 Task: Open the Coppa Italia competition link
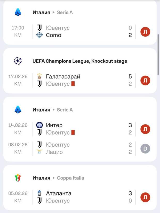pyautogui.click(x=70, y=178)
